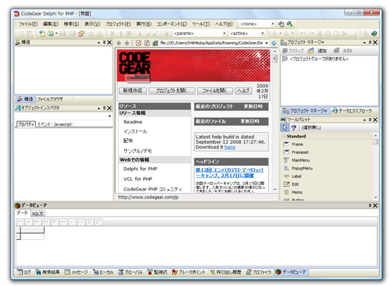Open dropdown arrow beside Open folder icon
The image size is (391, 286).
(56, 34)
